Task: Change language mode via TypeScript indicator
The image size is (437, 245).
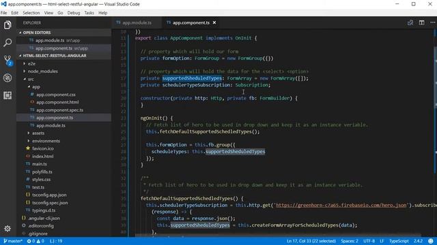Action: tap(399, 241)
